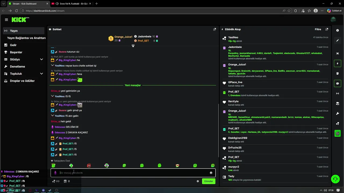Click the murpyv2 Link activity entry
This screenshot has height=193, width=344.
click(275, 168)
